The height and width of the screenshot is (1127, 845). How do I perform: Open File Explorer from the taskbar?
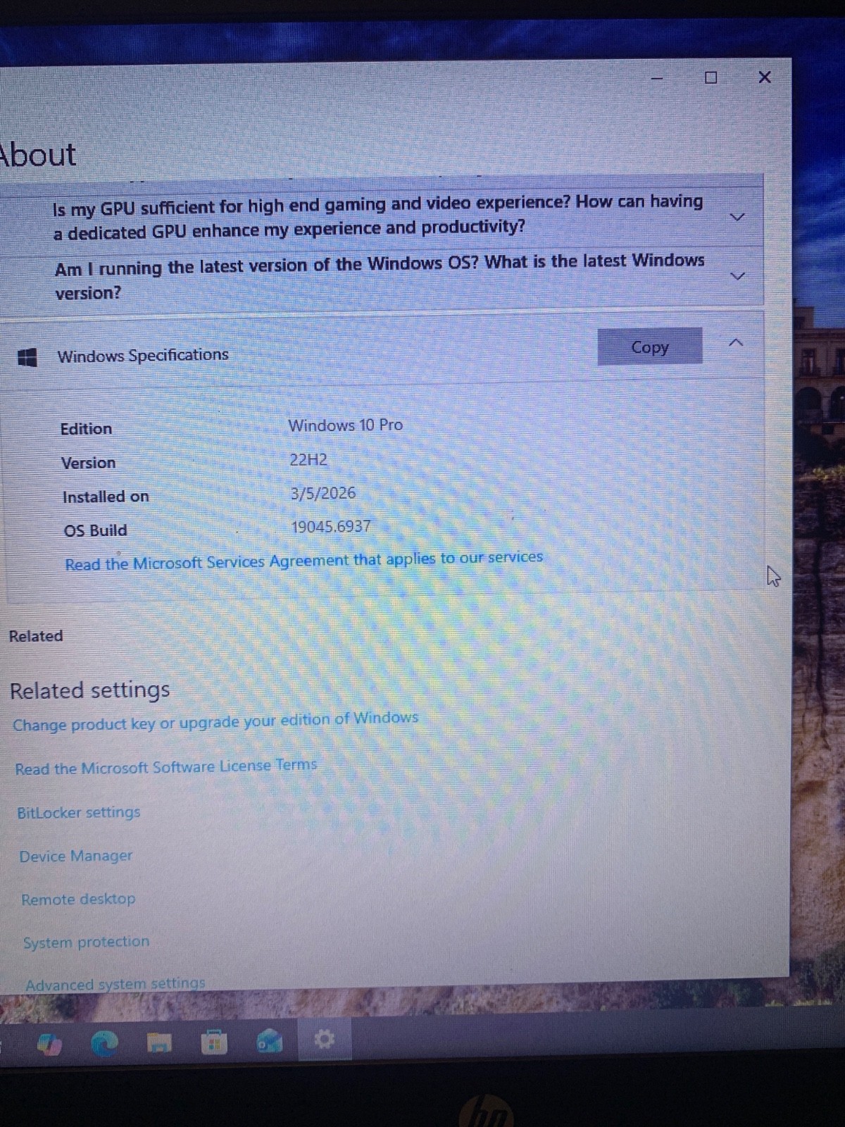pyautogui.click(x=159, y=1042)
